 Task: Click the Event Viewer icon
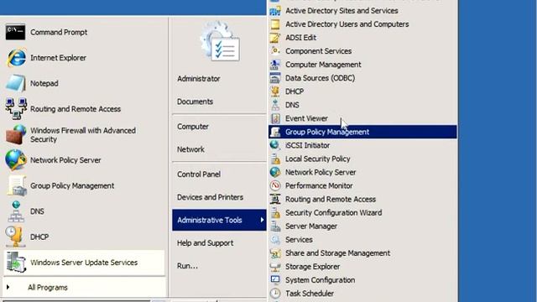click(275, 118)
